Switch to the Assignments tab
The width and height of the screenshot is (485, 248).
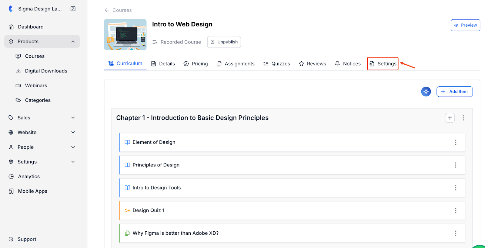236,64
